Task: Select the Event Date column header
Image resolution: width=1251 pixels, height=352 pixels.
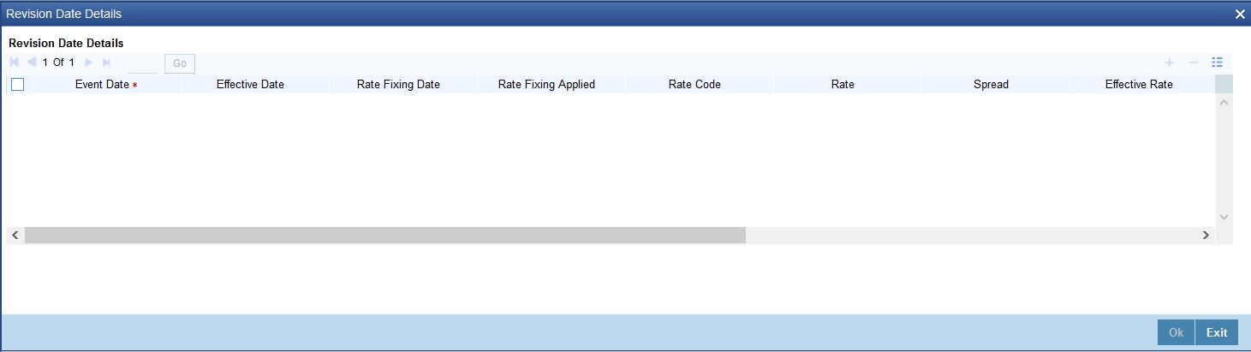Action: tap(106, 85)
